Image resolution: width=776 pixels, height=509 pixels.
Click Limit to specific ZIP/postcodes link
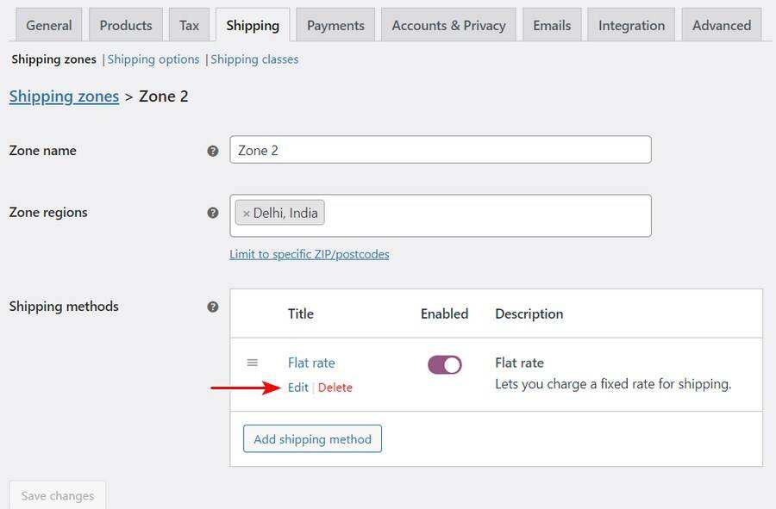tap(310, 254)
